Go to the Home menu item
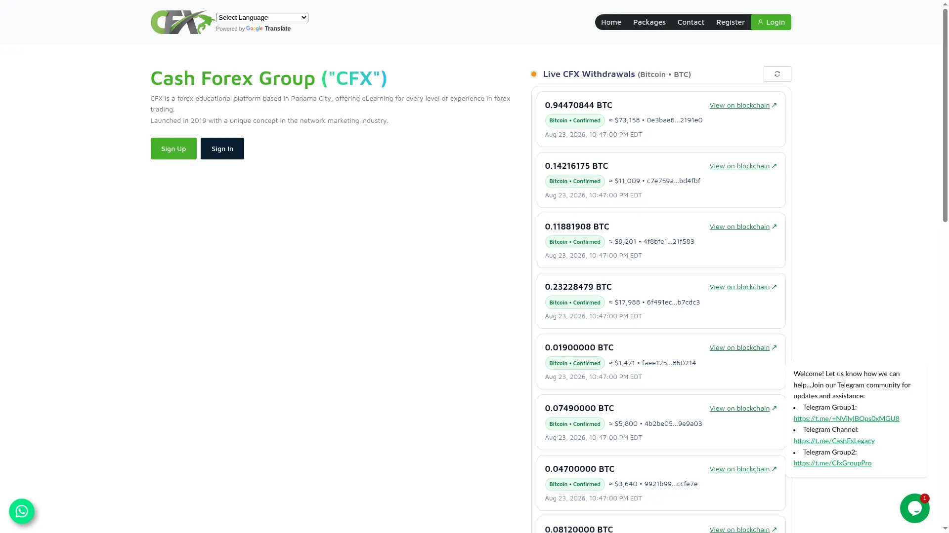The image size is (949, 533). click(611, 22)
